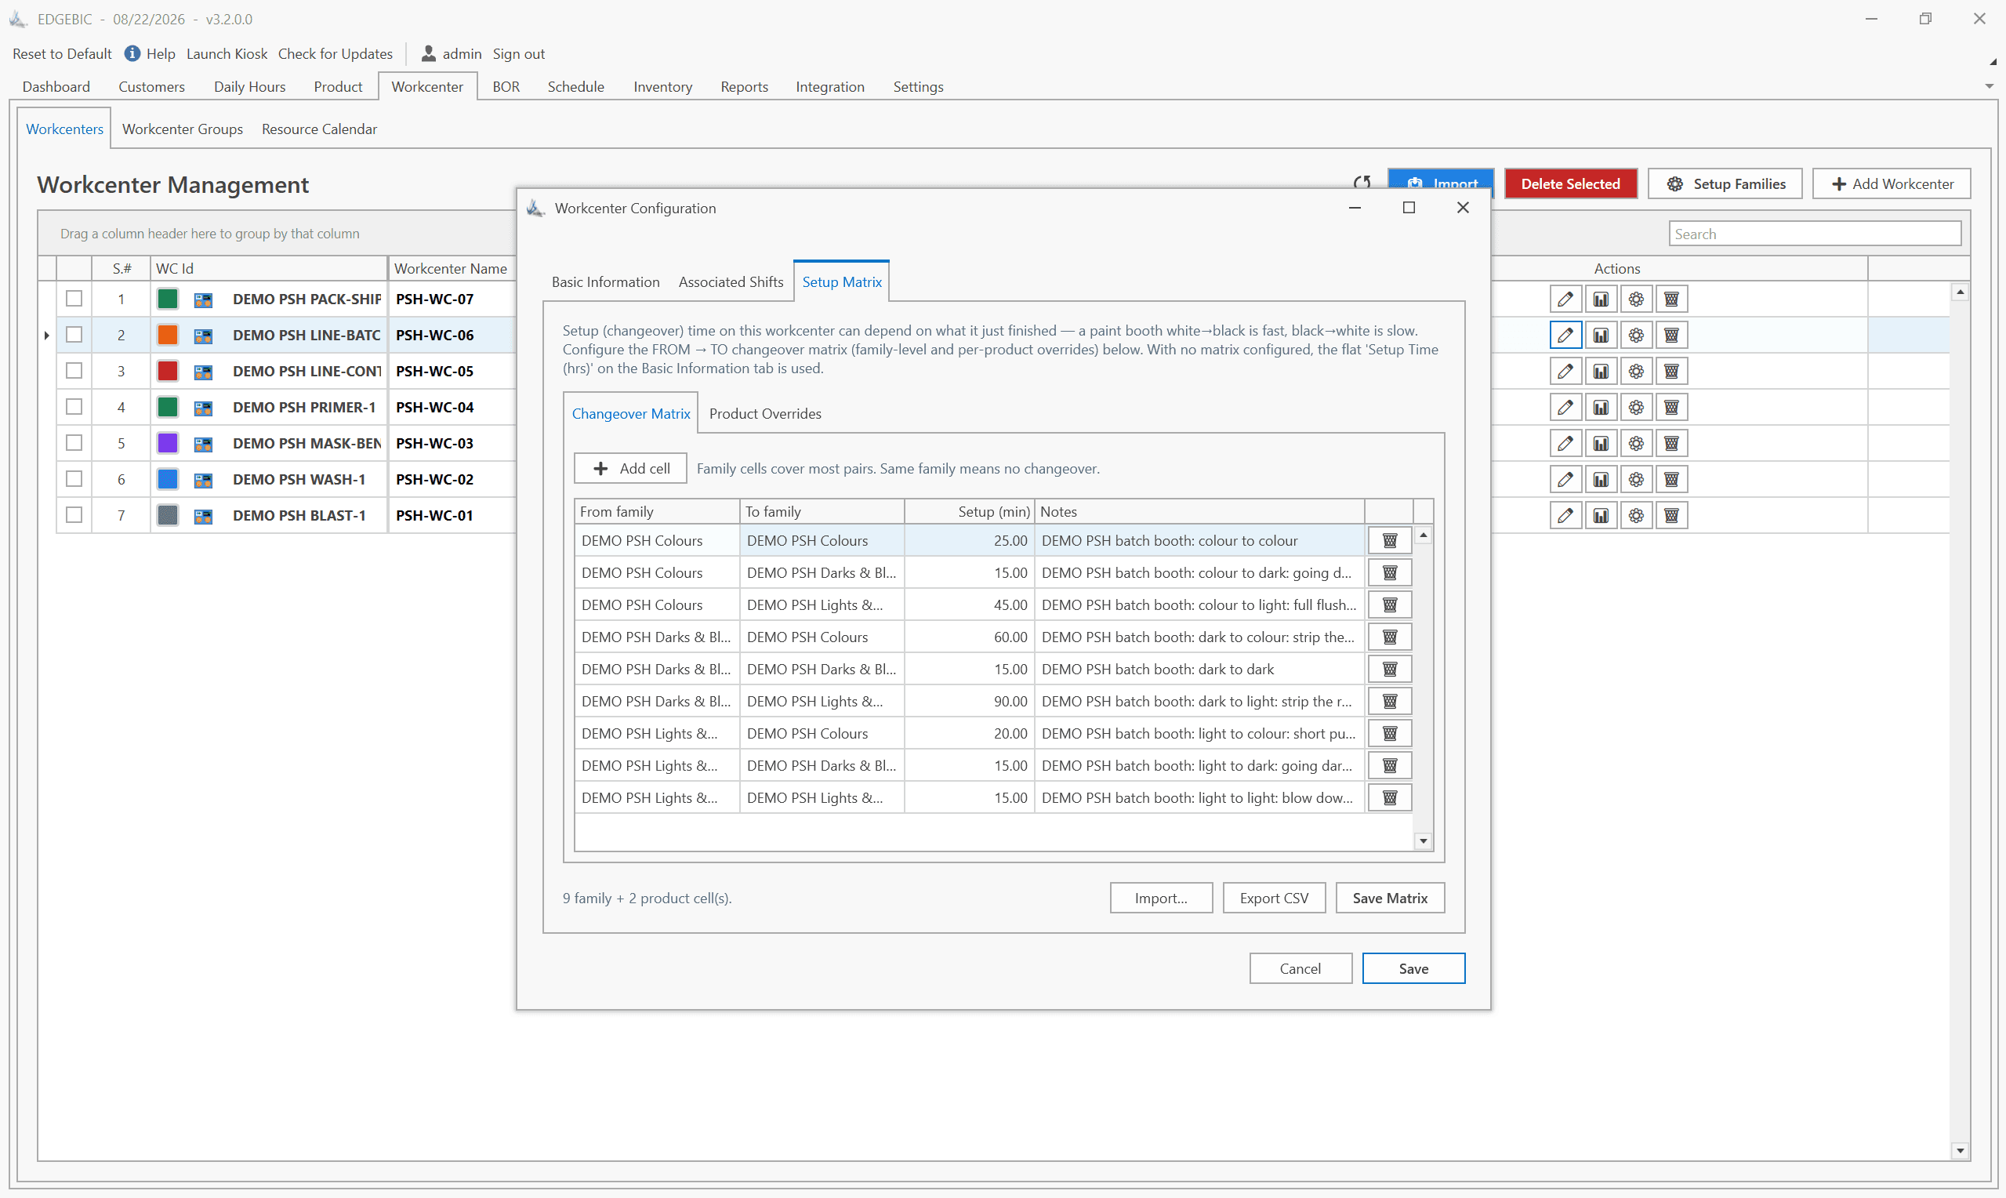Viewport: 2006px width, 1198px height.
Task: Open the chart icon for PSH-WC-06 row
Action: coord(1600,335)
